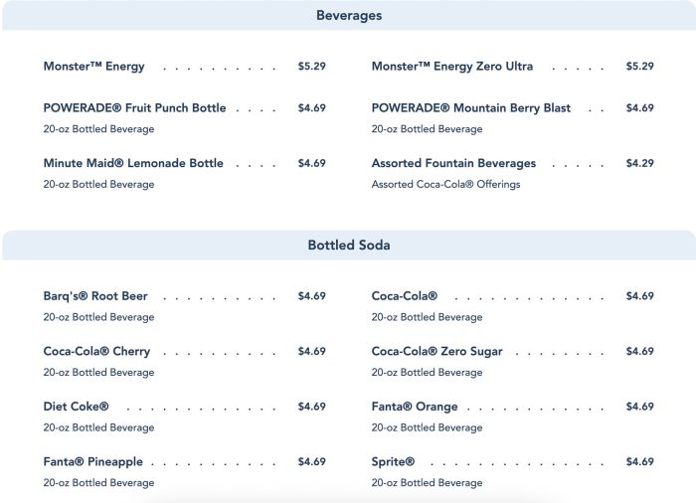Choose Minute Maid Lemonade Bottle

pyautogui.click(x=133, y=163)
